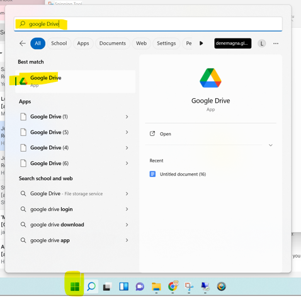
Task: Click google drive download web suggestion
Action: point(75,225)
